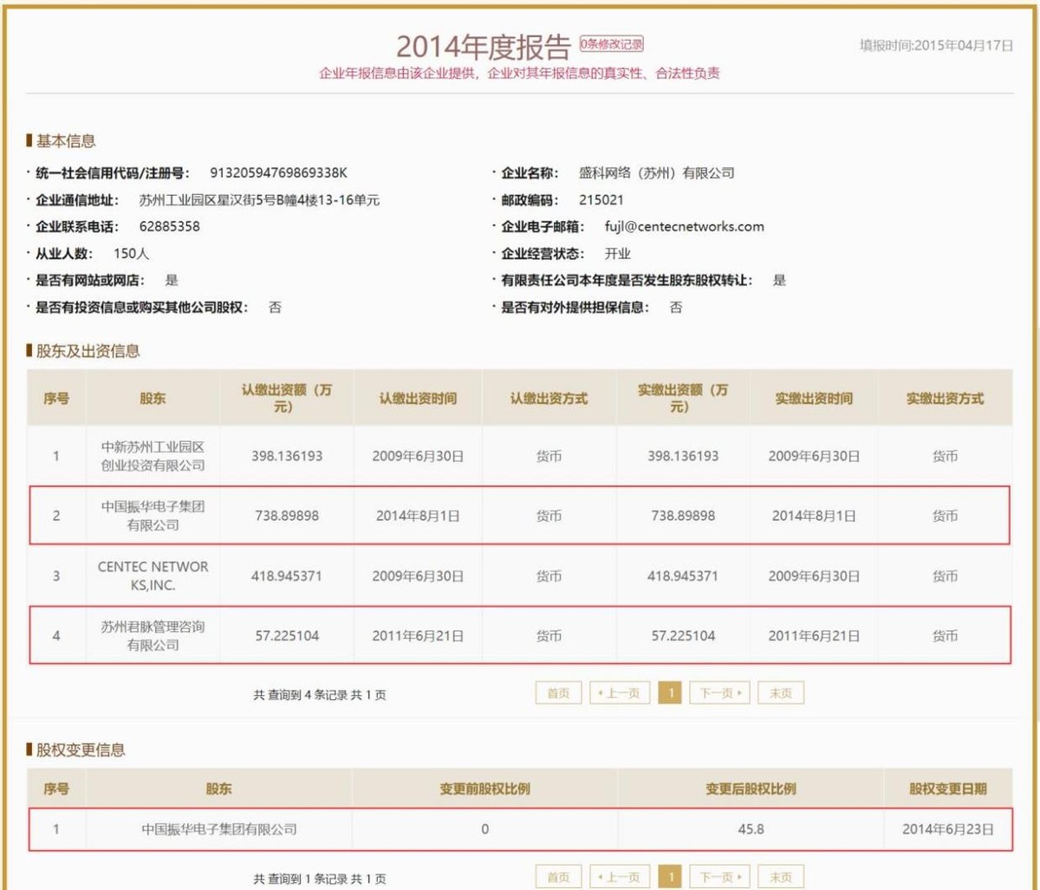Click the 变更前股权比例 column header
1040x890 pixels.
(484, 789)
